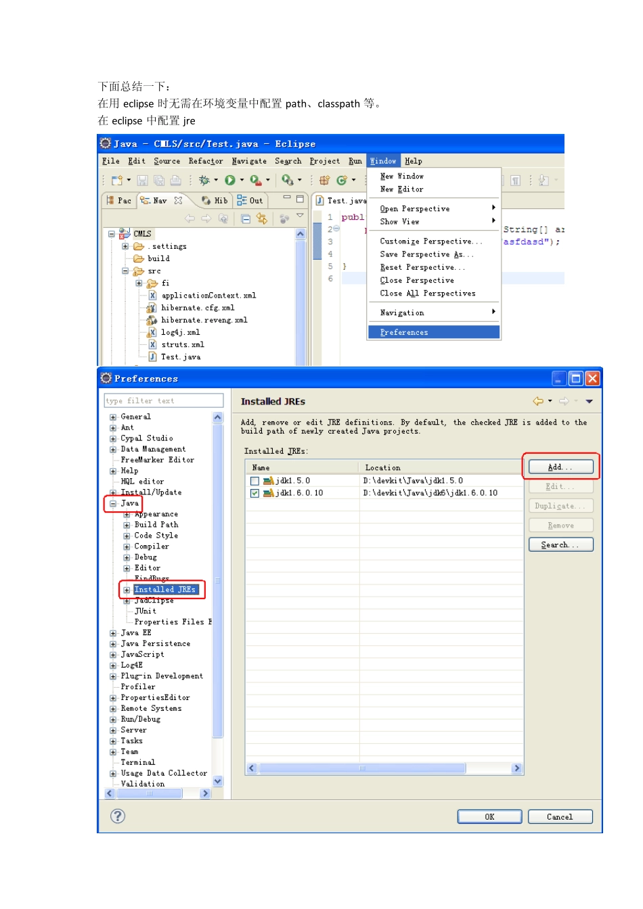Click the preferences tree horizontal scrollbar
Screen dimensions: 643x909
[x=158, y=793]
